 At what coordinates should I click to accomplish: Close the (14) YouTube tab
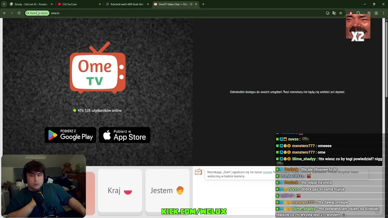100,4
